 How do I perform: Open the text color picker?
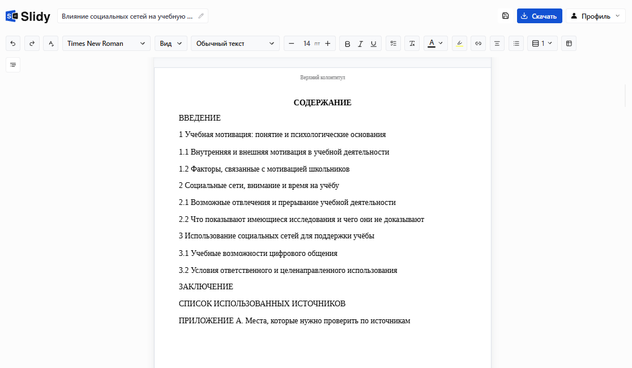[435, 44]
